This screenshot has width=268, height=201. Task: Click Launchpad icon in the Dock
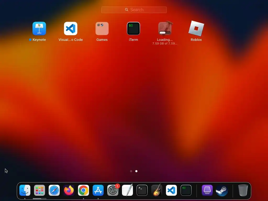coord(40,190)
